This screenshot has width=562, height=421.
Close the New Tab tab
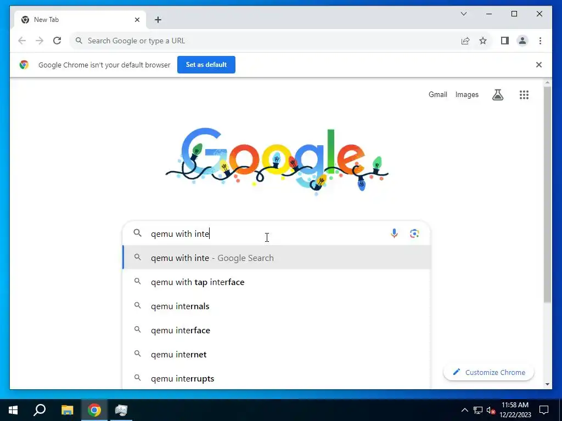tap(137, 20)
